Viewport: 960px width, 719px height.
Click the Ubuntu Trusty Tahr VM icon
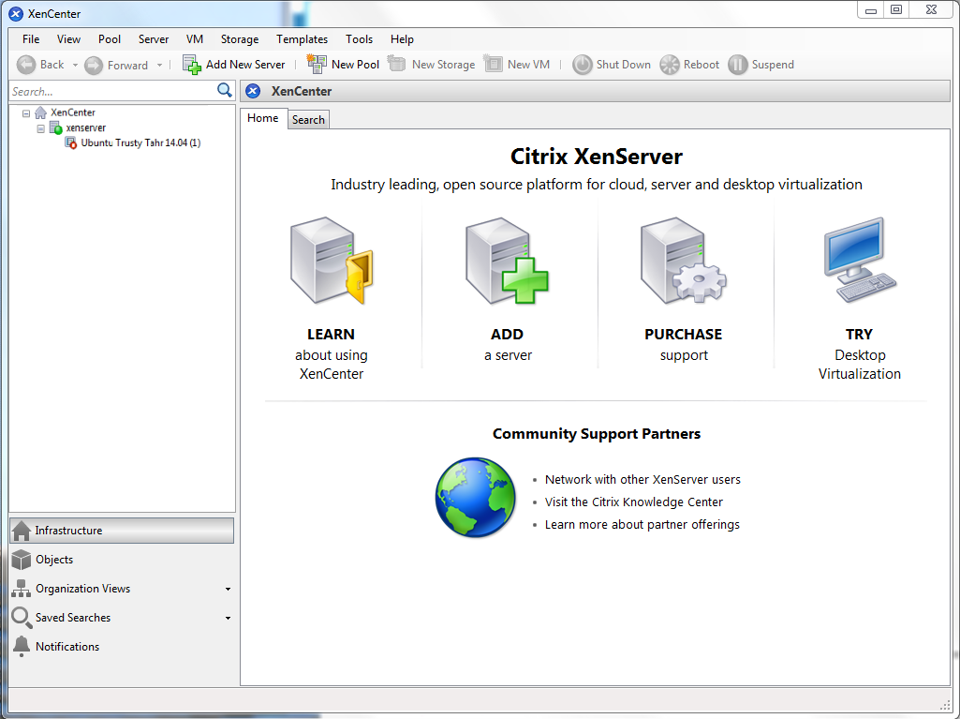tap(71, 143)
